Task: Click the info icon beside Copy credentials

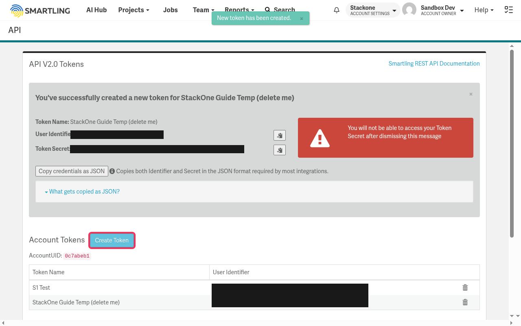Action: click(112, 171)
